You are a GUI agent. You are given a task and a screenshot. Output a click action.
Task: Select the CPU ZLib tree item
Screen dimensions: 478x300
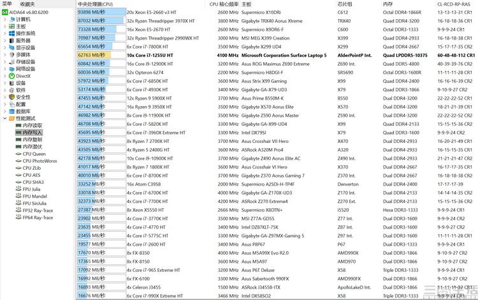[x=32, y=168]
